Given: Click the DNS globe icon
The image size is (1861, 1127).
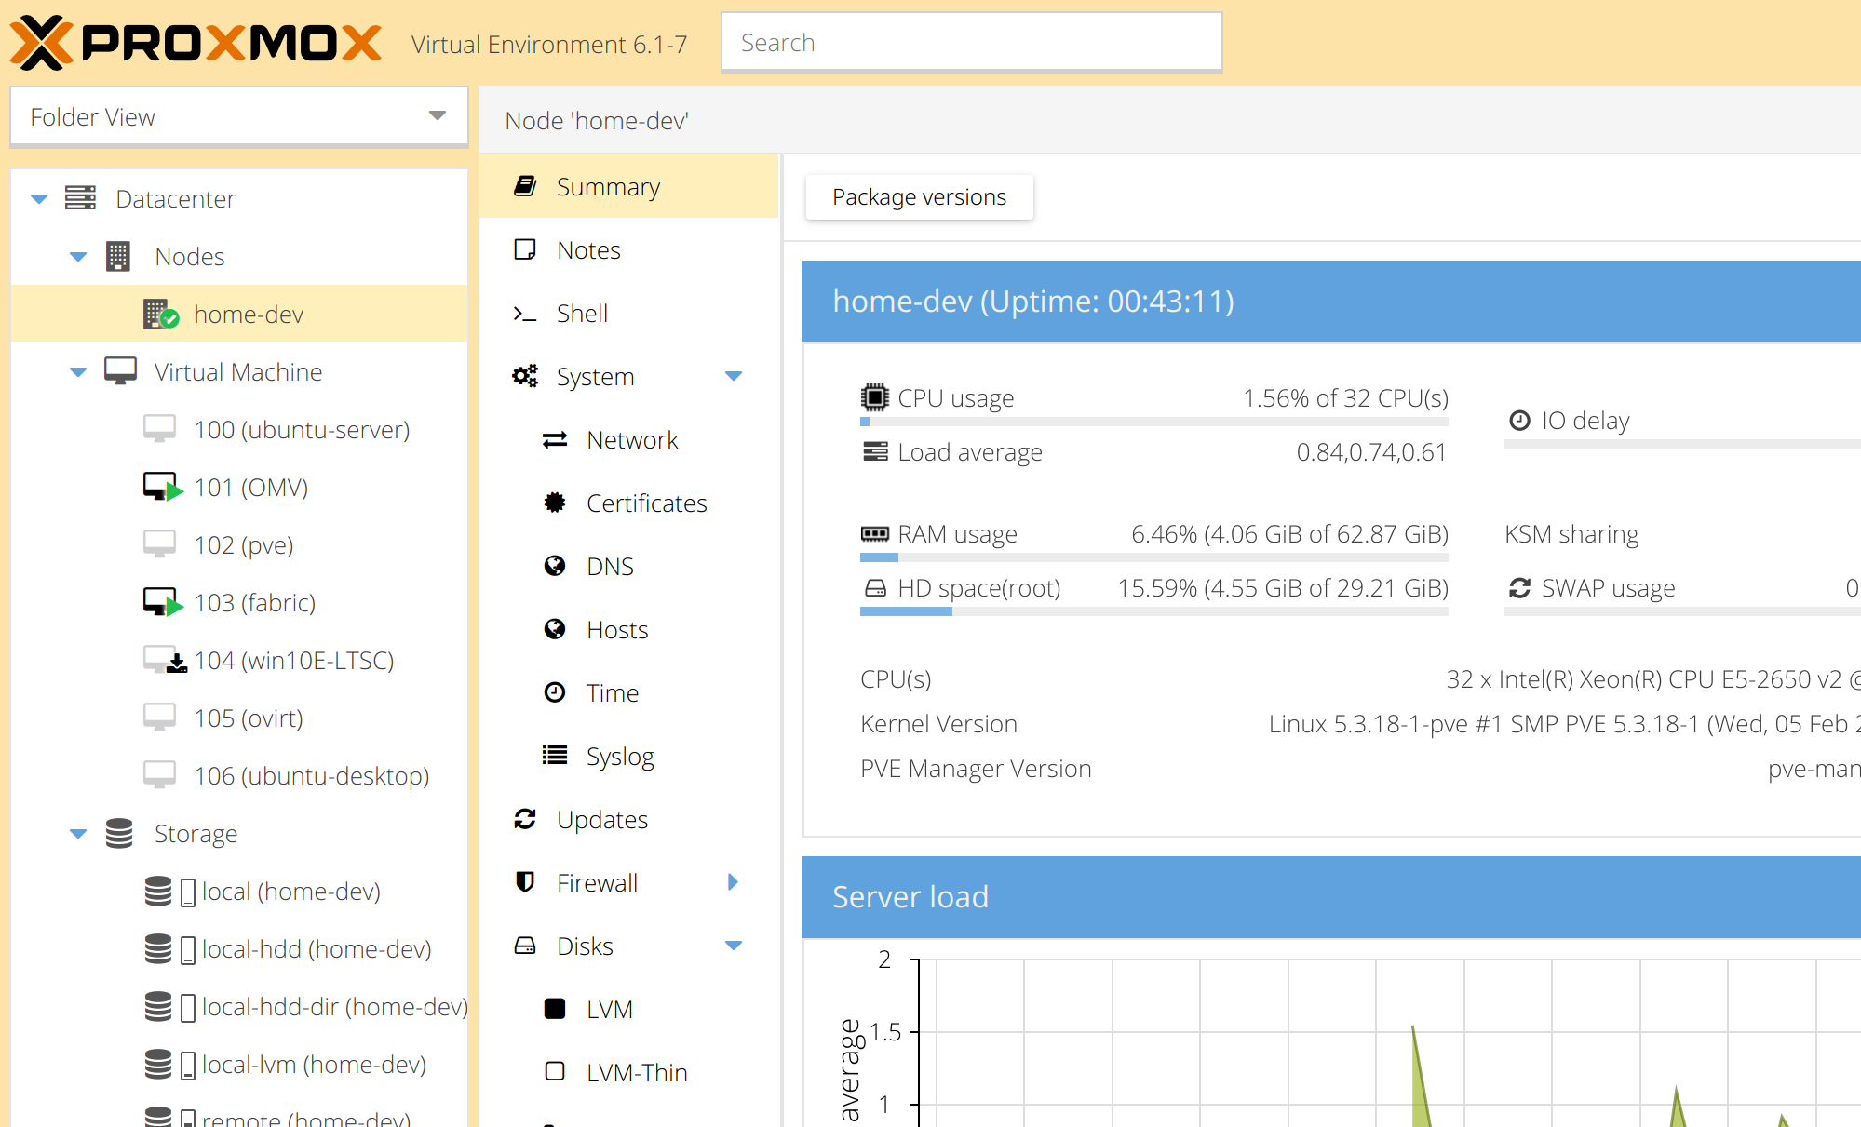Looking at the screenshot, I should tap(555, 566).
